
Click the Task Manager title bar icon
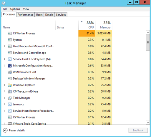(x=4, y=3)
